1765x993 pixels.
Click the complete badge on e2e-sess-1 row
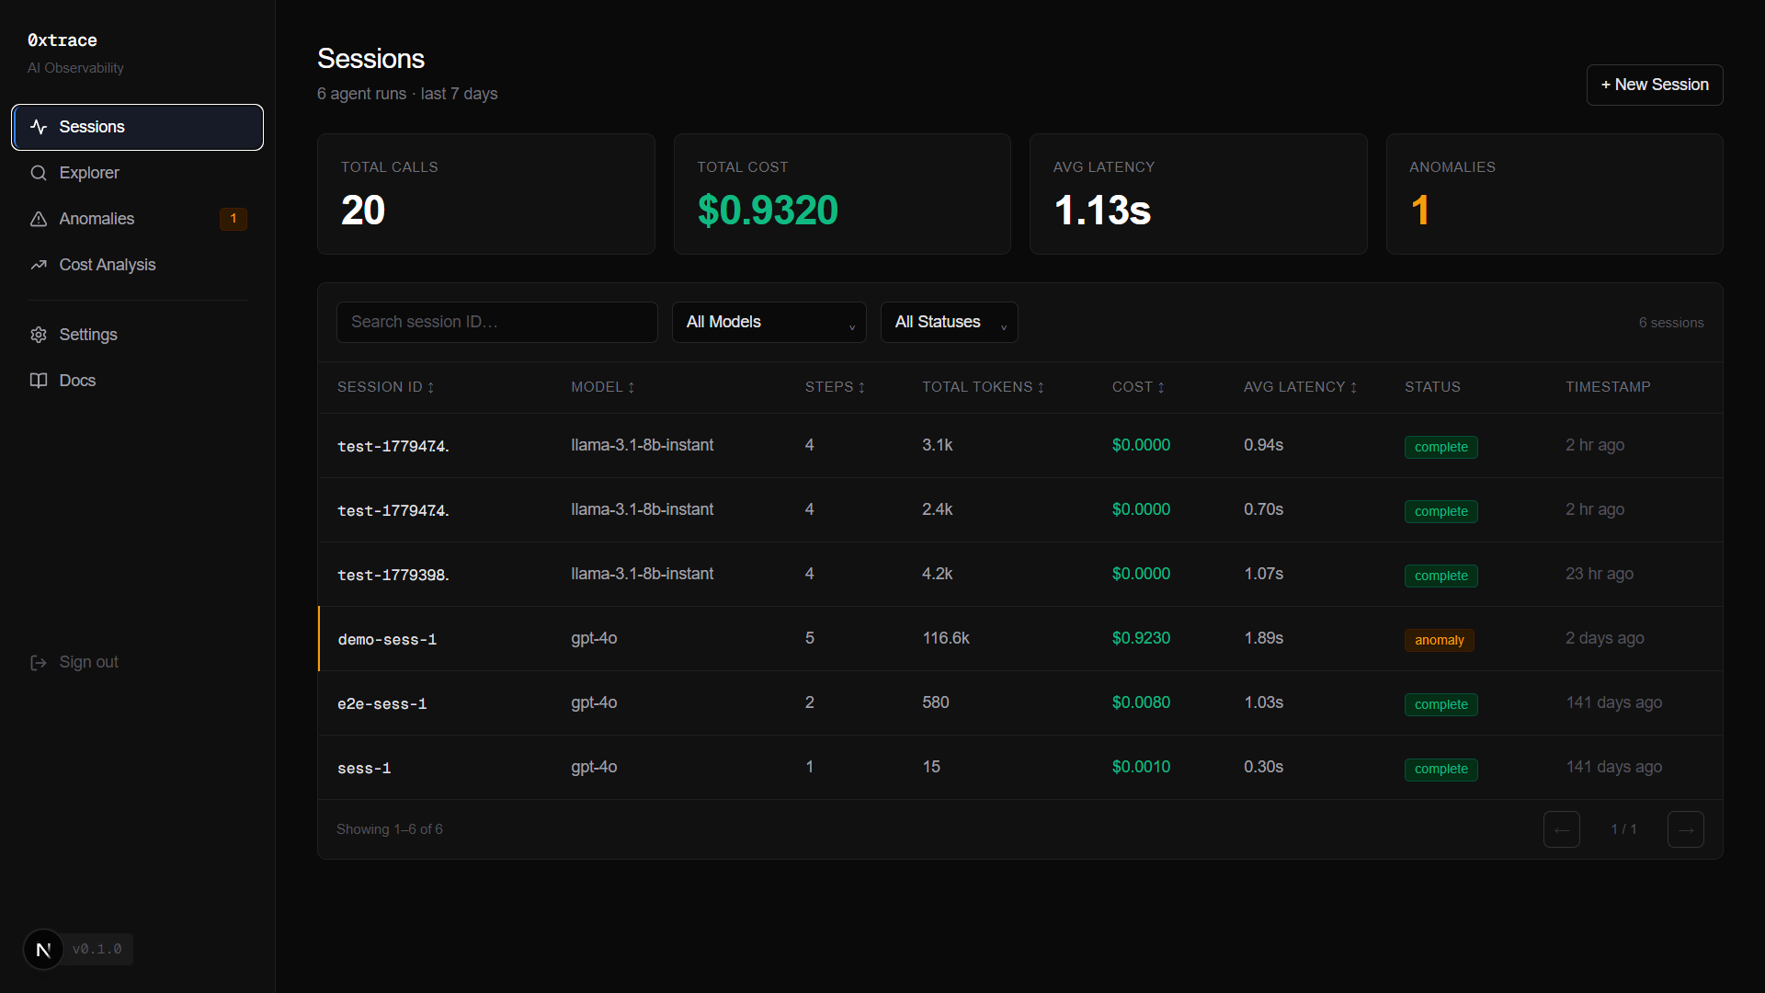pos(1441,704)
